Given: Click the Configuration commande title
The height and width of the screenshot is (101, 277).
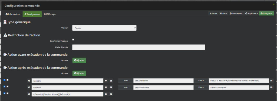Looking at the screenshot, I should [x=22, y=6].
